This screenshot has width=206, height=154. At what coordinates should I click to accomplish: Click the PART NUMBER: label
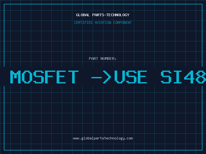tap(103, 59)
